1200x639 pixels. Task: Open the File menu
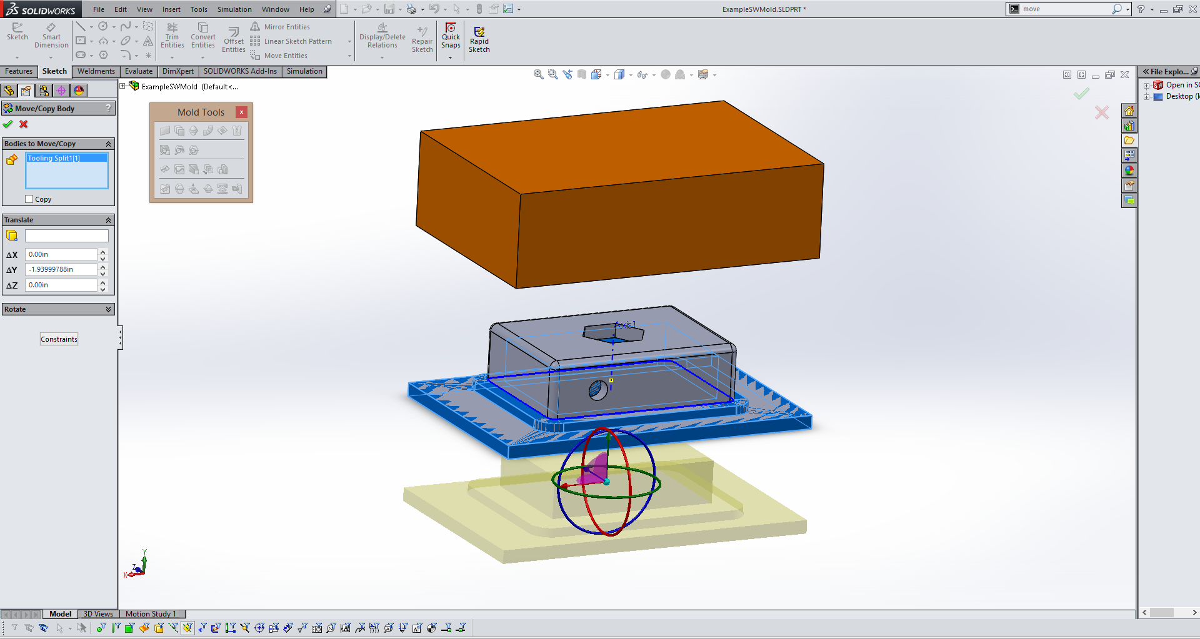(99, 9)
